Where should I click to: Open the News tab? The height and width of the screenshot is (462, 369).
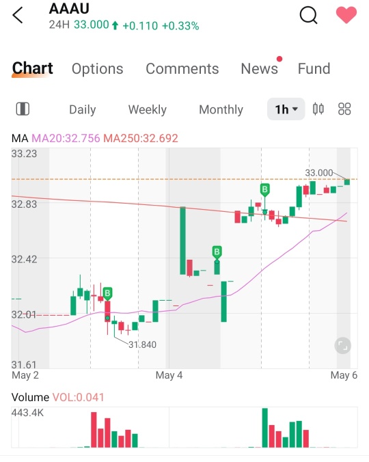pyautogui.click(x=260, y=69)
